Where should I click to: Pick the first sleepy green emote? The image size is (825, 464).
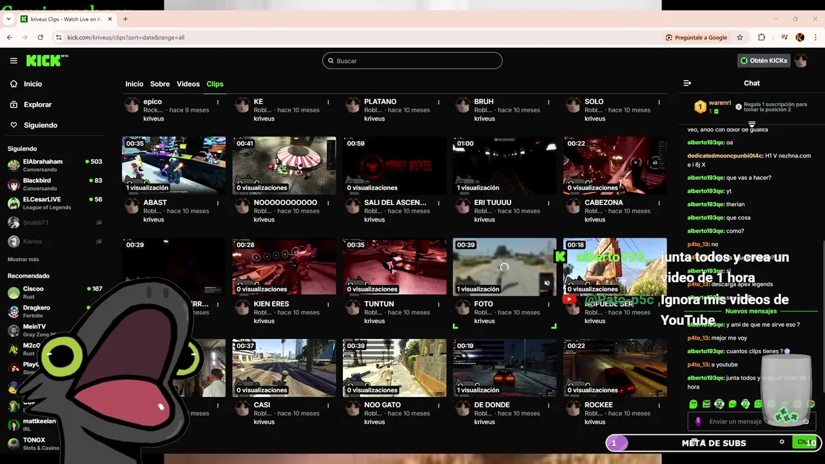point(694,404)
